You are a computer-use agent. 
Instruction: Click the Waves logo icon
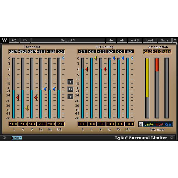click(x=5, y=40)
